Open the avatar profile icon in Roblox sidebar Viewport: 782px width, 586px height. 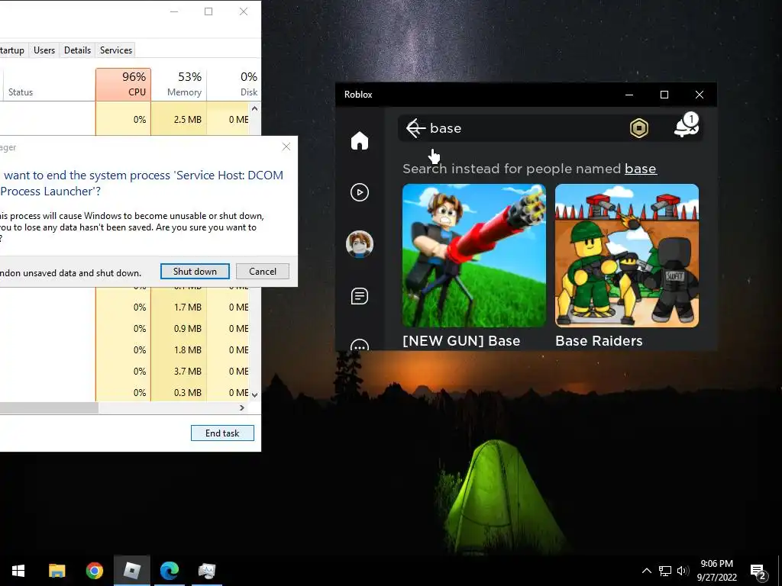tap(359, 244)
